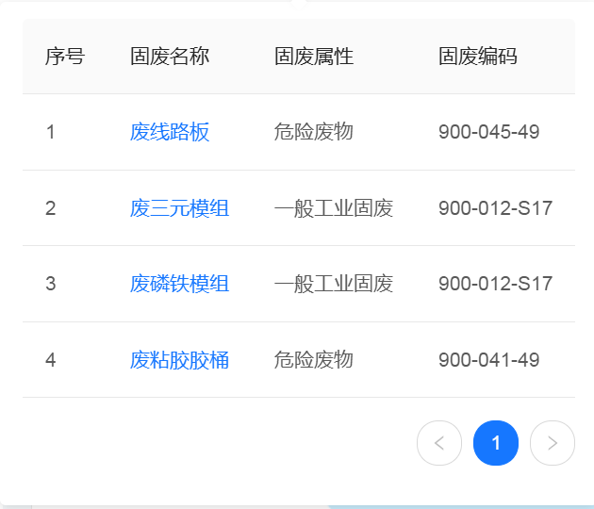
Task: Go to the next page arrow
Action: (x=553, y=443)
